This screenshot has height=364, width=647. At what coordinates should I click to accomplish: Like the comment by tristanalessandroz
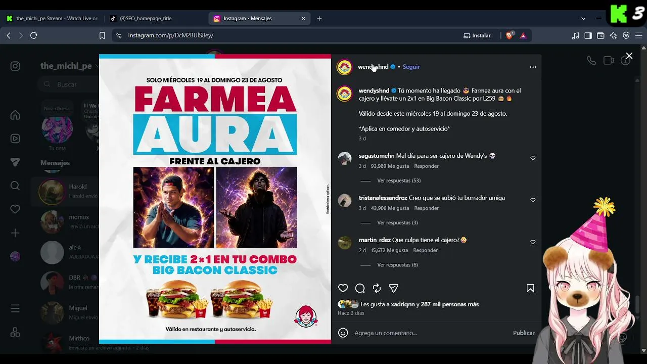pyautogui.click(x=533, y=200)
